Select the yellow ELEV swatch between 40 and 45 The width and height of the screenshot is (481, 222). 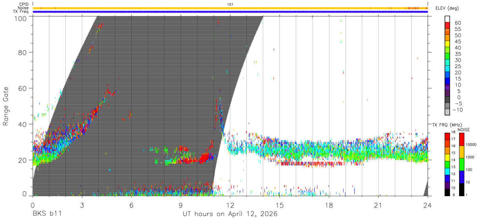pos(447,44)
